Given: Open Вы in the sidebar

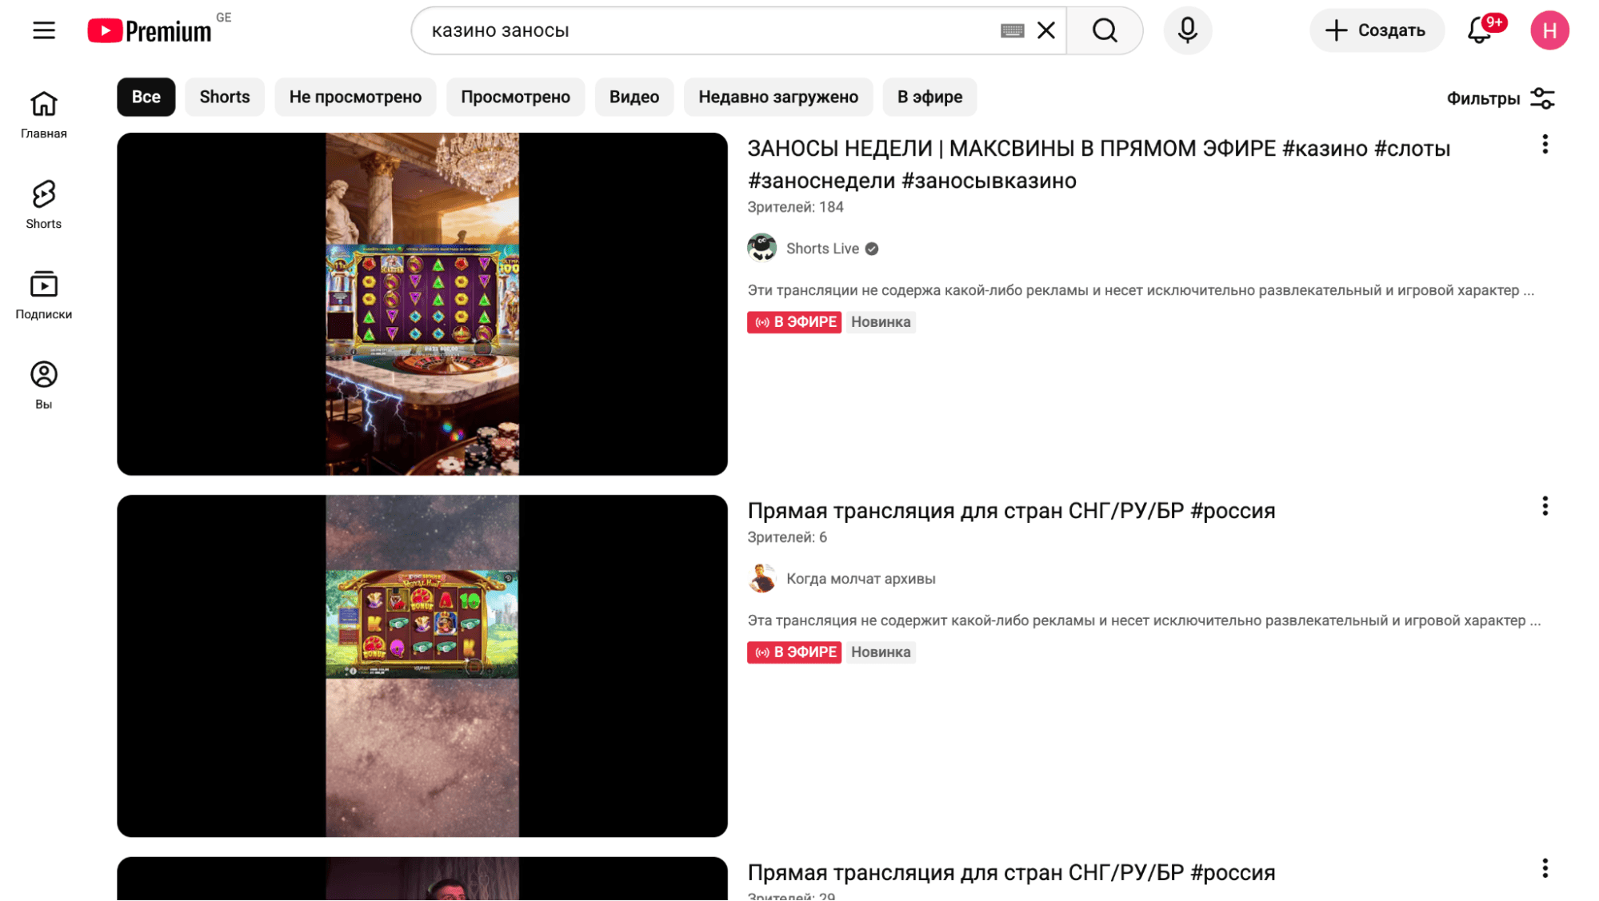Looking at the screenshot, I should [x=44, y=385].
